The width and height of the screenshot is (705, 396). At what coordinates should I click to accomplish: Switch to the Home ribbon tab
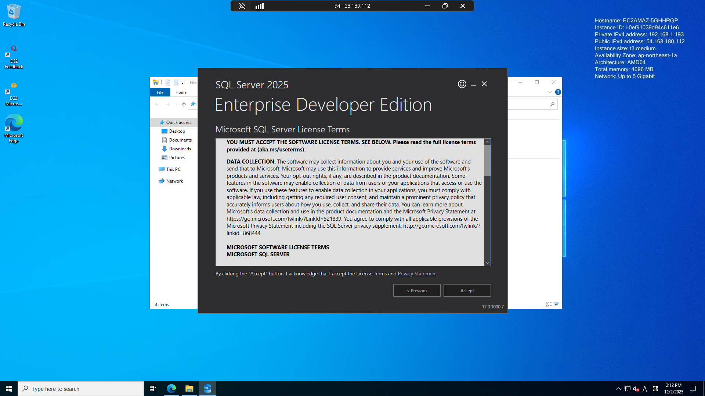point(181,92)
